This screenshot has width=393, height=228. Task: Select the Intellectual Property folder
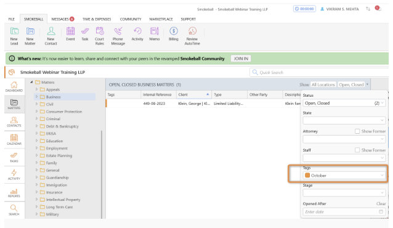63,200
